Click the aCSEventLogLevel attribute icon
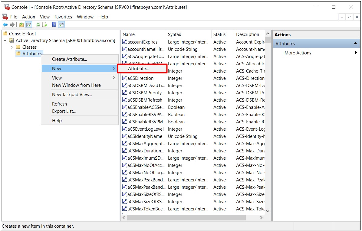Image resolution: width=362 pixels, height=231 pixels. (x=124, y=129)
